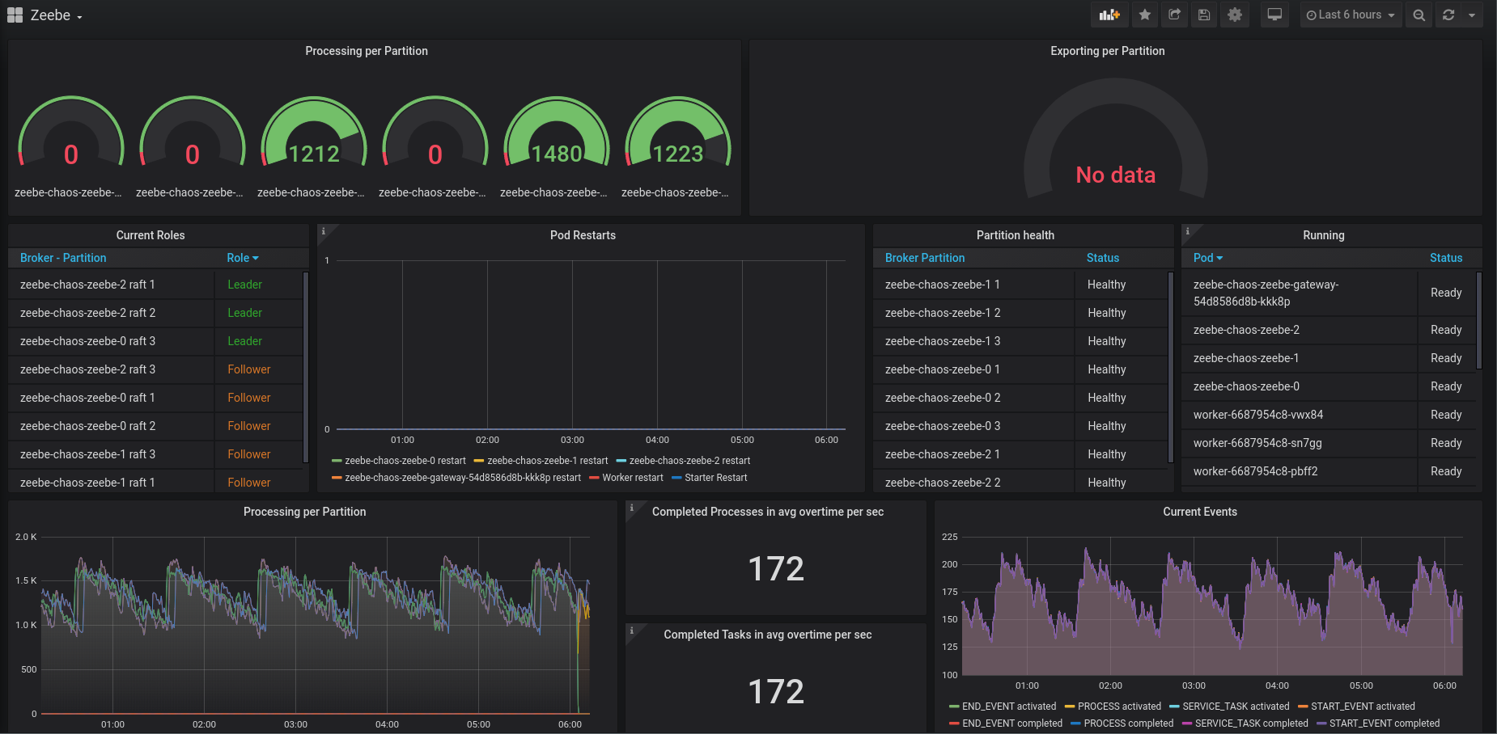The image size is (1497, 734).
Task: Click zeebe-chaos-zeebe-1 1 in Partition health
Action: tap(943, 285)
